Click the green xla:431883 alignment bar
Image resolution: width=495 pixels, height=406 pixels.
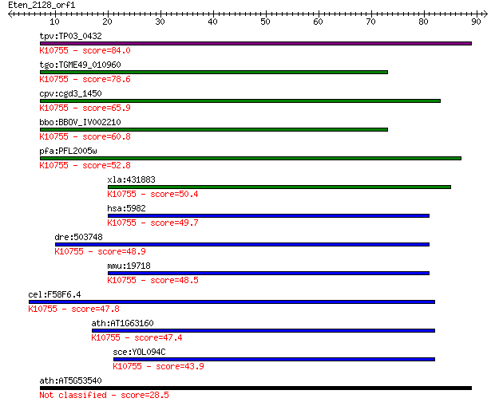[x=279, y=187]
